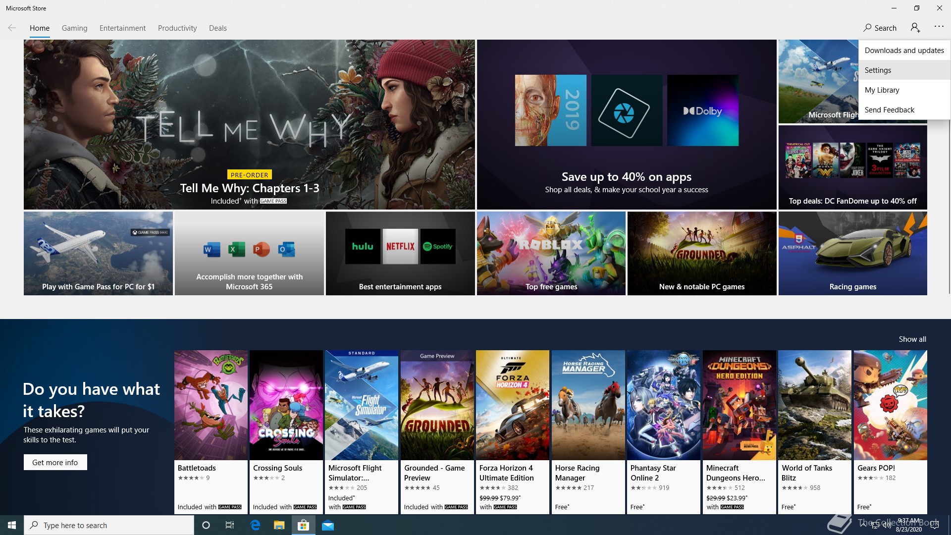The height and width of the screenshot is (535, 951).
Task: Switch to the Home tab
Action: pyautogui.click(x=40, y=28)
